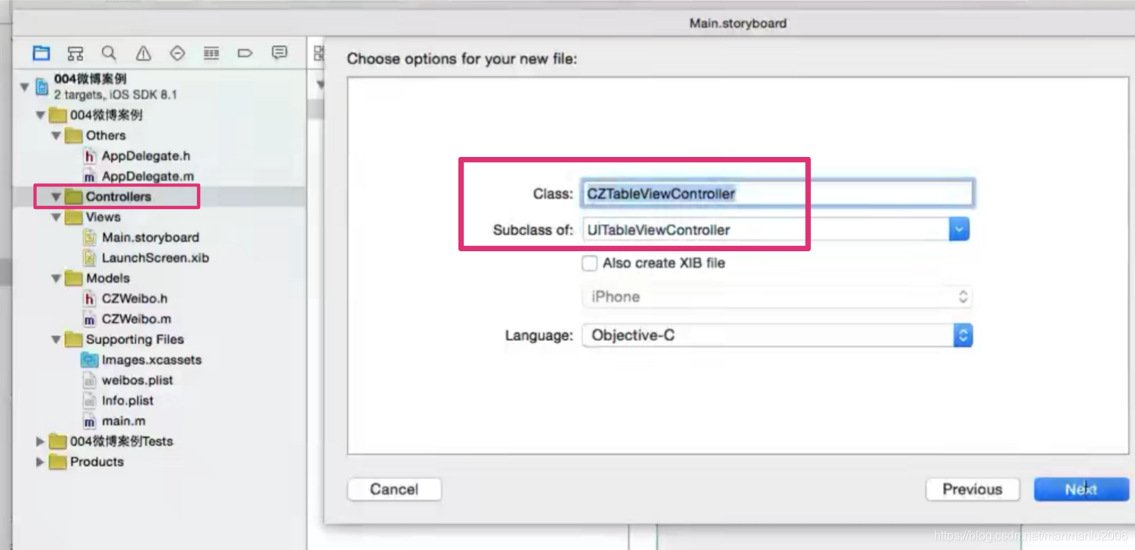Select Images.xcassets file name
The height and width of the screenshot is (550, 1135).
(x=152, y=360)
